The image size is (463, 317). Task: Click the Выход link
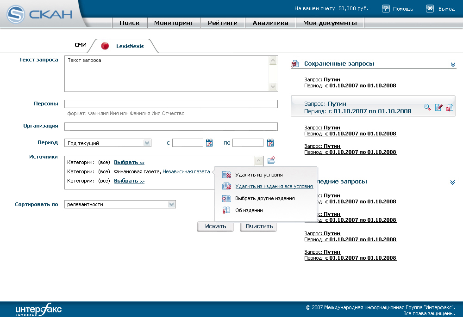tap(446, 9)
